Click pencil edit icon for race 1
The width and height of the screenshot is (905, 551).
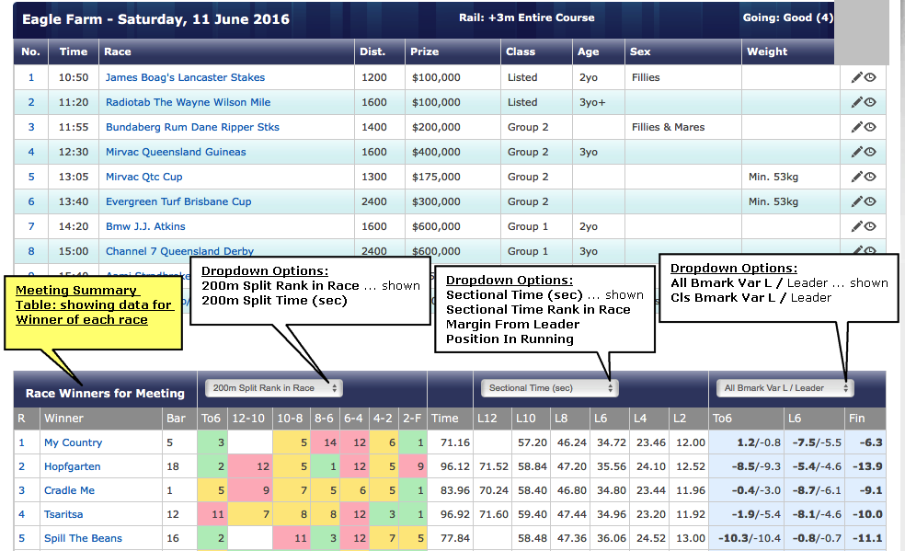(x=856, y=78)
